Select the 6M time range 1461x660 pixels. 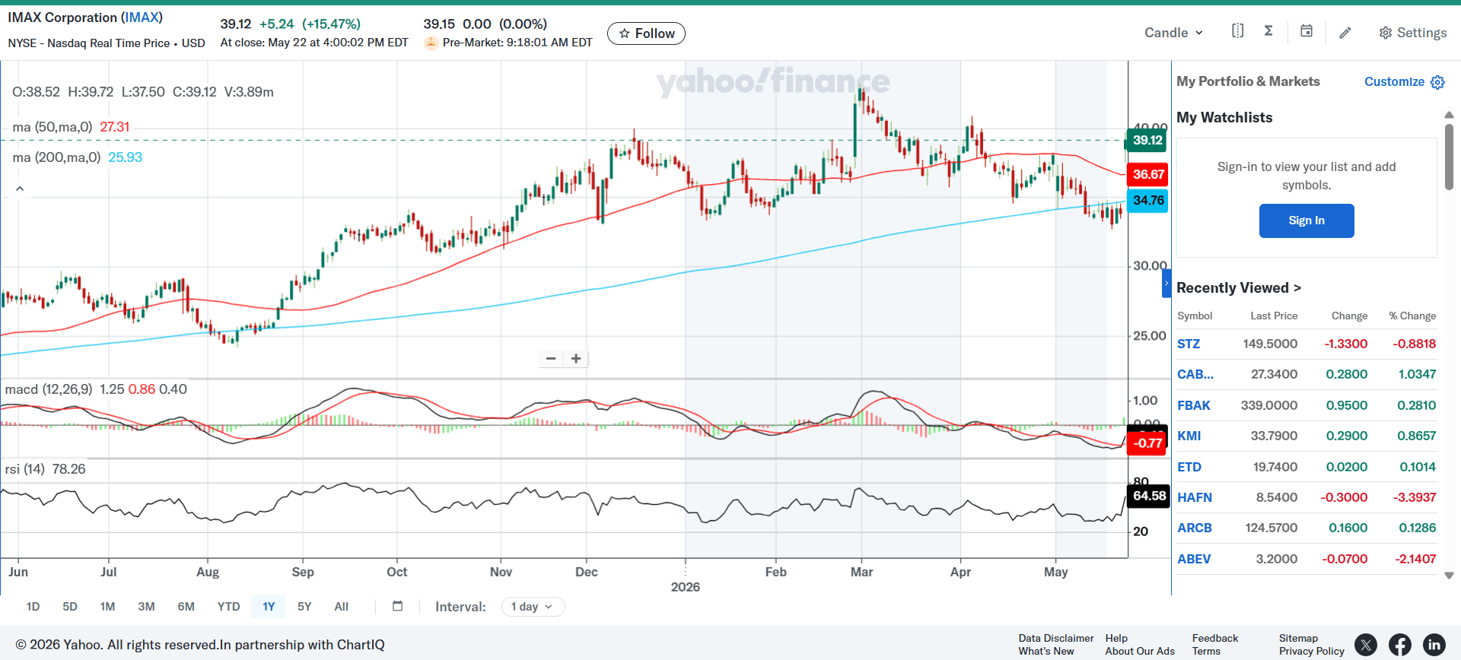(186, 607)
